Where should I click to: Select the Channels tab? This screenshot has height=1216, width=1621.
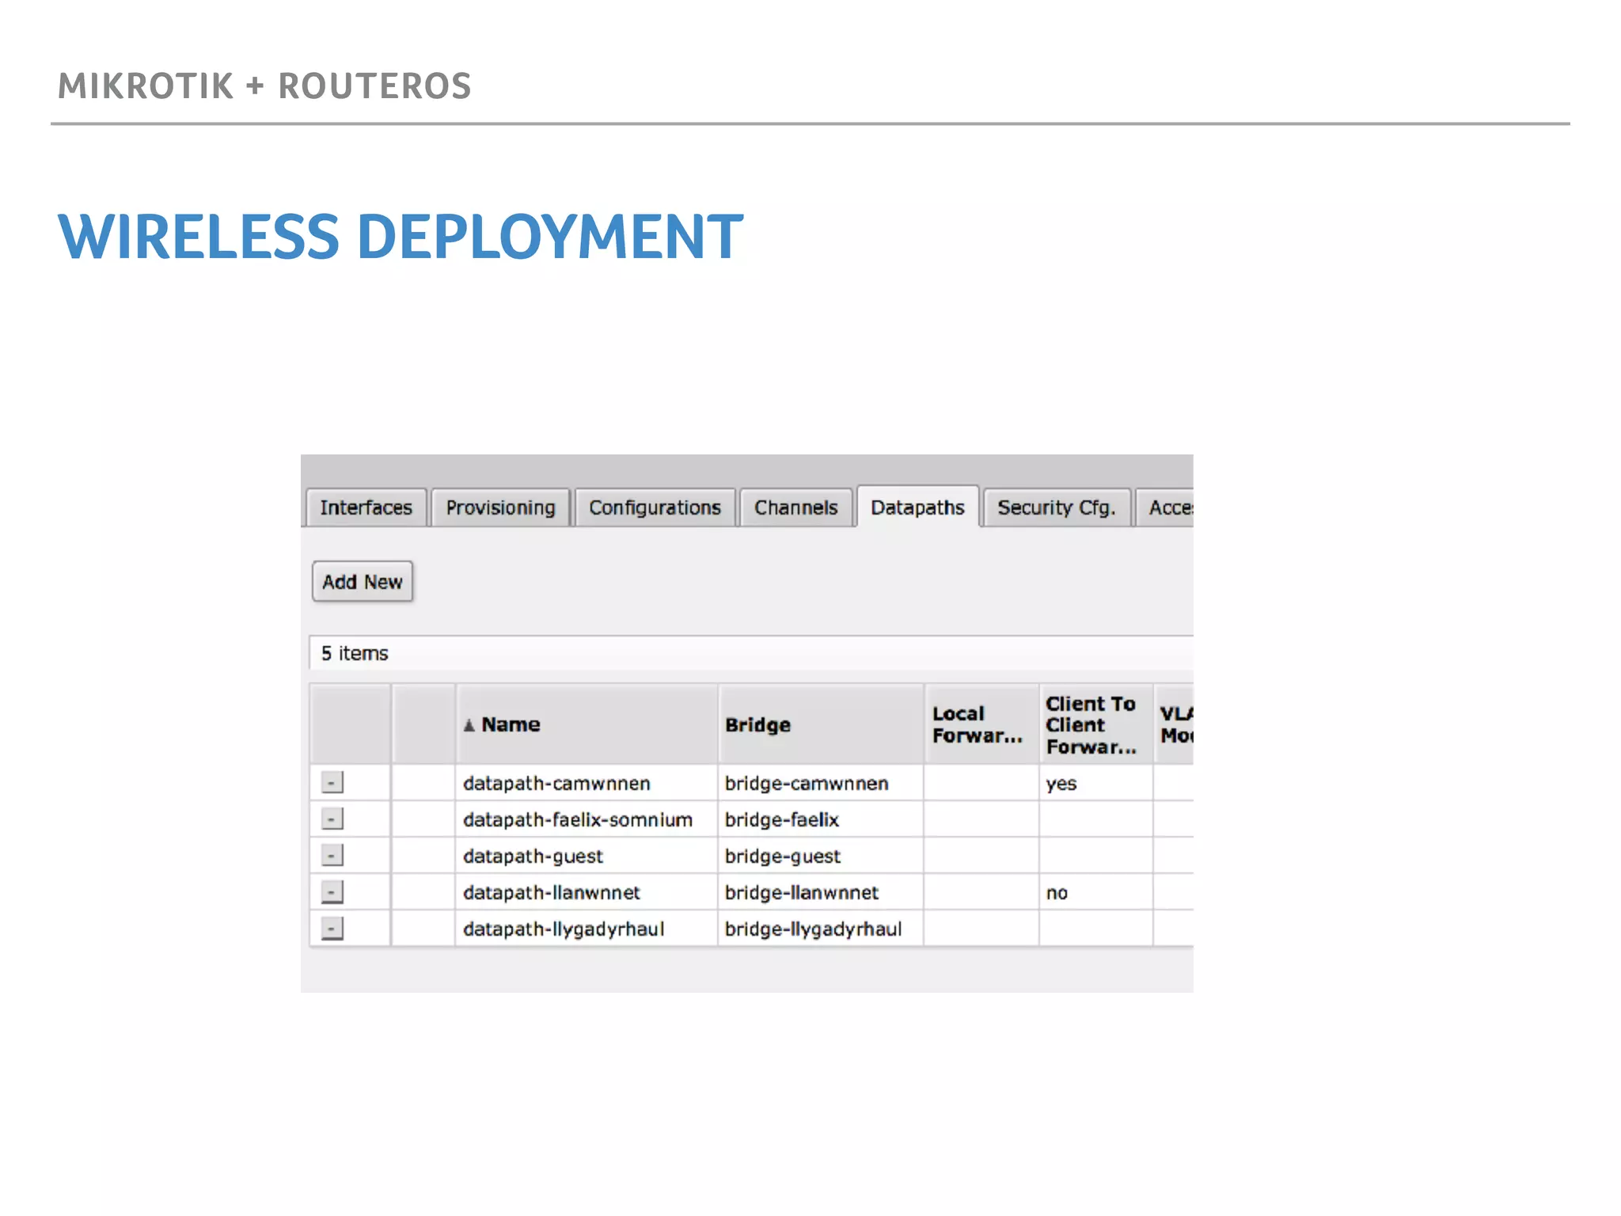pos(795,507)
